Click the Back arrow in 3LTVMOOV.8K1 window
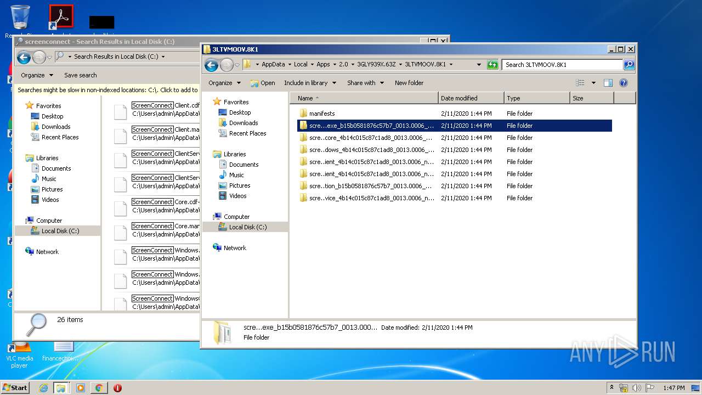The image size is (702, 395). coord(211,65)
